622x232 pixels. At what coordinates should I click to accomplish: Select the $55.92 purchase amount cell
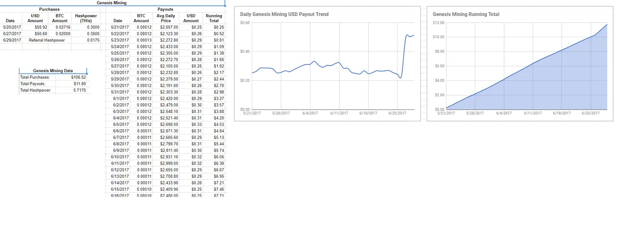35,27
